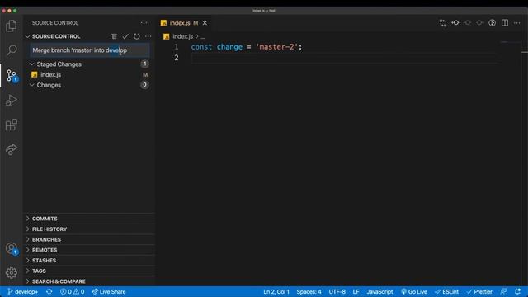Click Go Live in the status bar
The image size is (528, 297).
(414, 291)
